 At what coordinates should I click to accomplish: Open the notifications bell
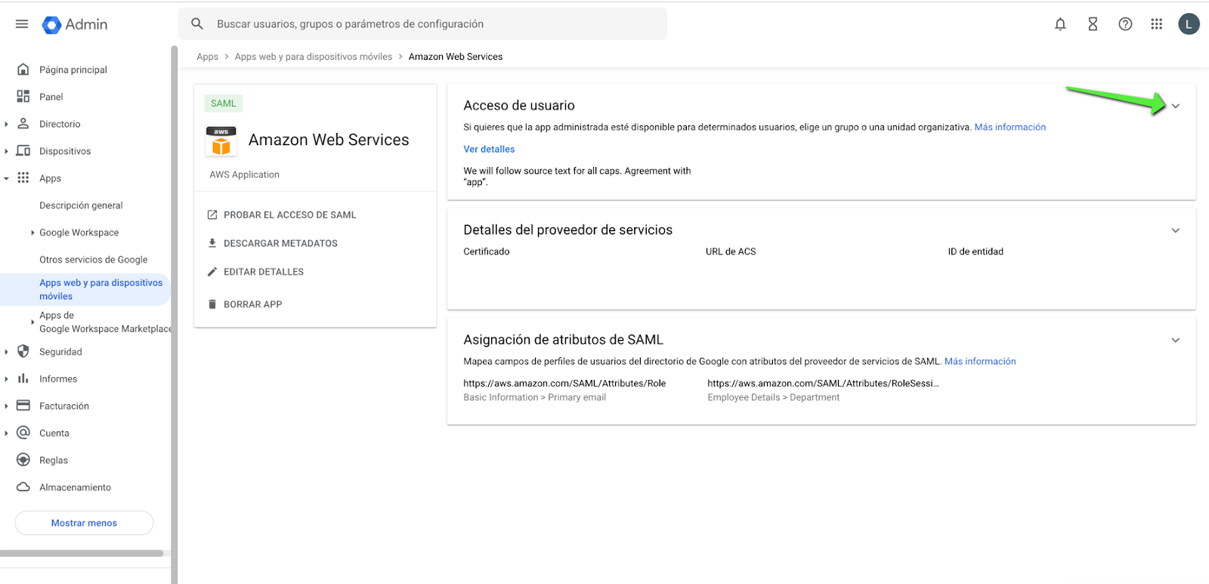[1060, 24]
